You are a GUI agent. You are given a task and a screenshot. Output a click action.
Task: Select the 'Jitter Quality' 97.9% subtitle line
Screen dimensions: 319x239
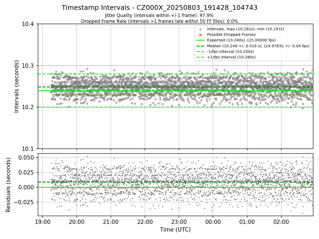pyautogui.click(x=159, y=16)
